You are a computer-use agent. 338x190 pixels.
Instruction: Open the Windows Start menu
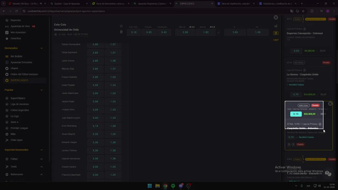click(150, 186)
